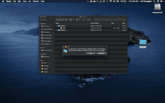The image size is (165, 103).
Task: Switch to column view in toolbar
Action: pyautogui.click(x=63, y=20)
